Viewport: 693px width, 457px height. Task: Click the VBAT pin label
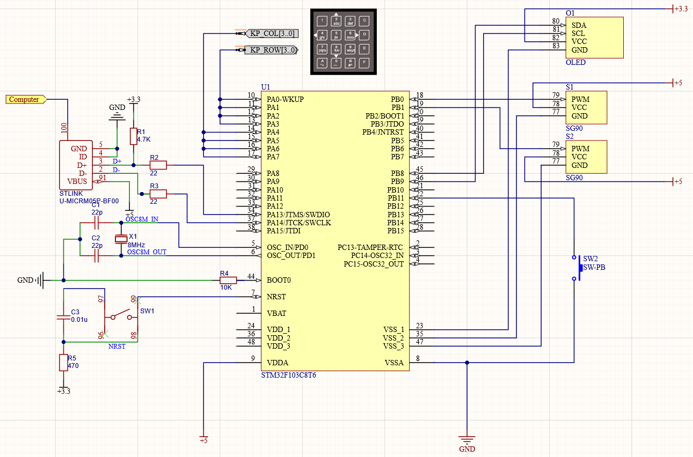(276, 313)
